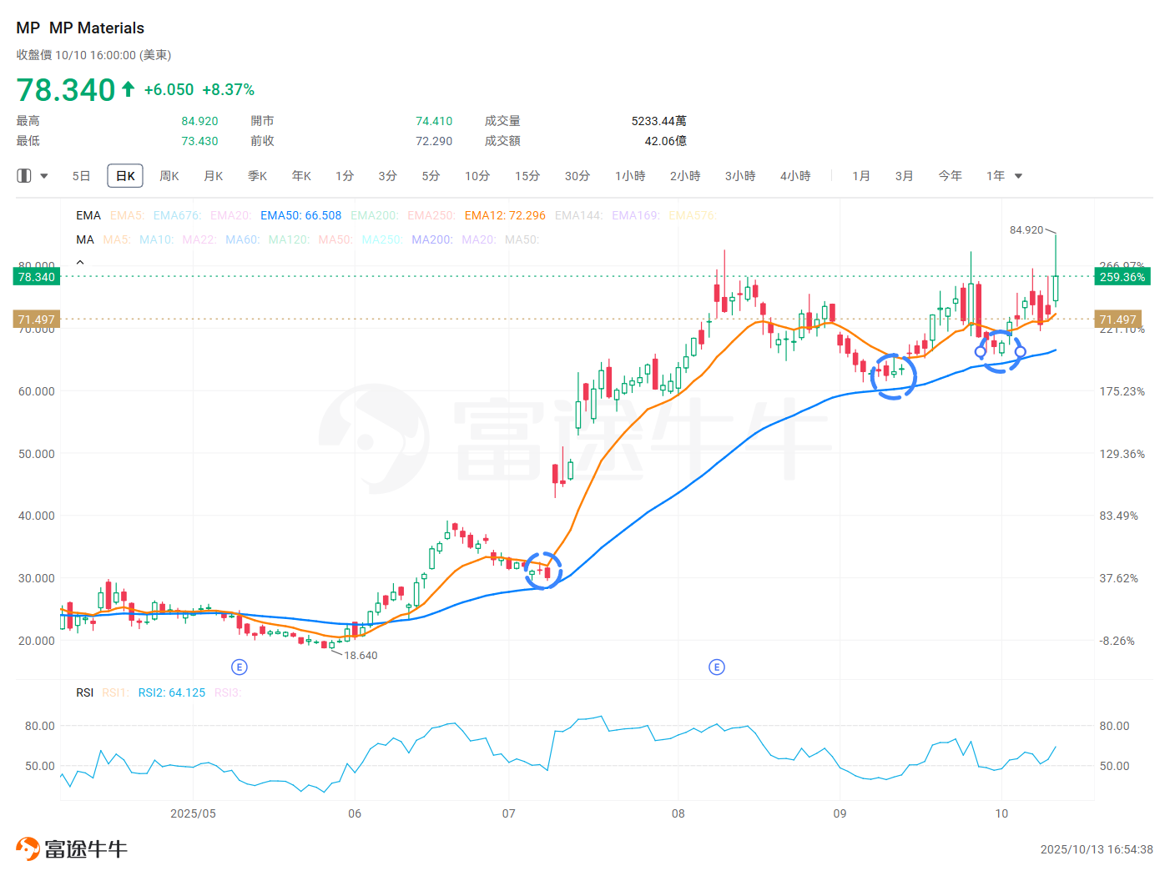The height and width of the screenshot is (876, 1170).
Task: Click the dashed circle annotation near July
Action: (x=543, y=571)
